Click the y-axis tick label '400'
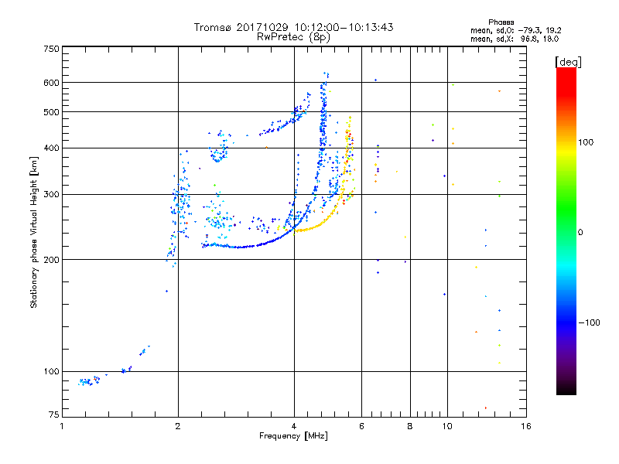The width and height of the screenshot is (619, 464). 51,148
